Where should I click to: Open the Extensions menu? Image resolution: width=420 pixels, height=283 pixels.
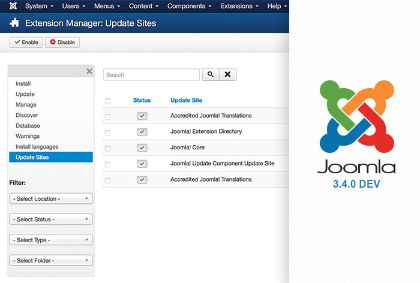click(x=239, y=6)
